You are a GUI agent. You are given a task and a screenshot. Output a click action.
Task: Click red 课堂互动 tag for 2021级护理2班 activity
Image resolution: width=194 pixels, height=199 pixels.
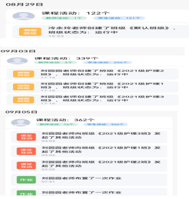click(26, 165)
